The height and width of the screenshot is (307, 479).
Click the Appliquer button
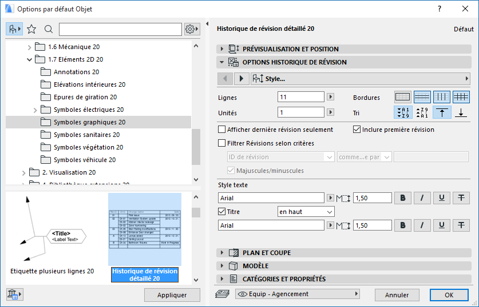(172, 295)
